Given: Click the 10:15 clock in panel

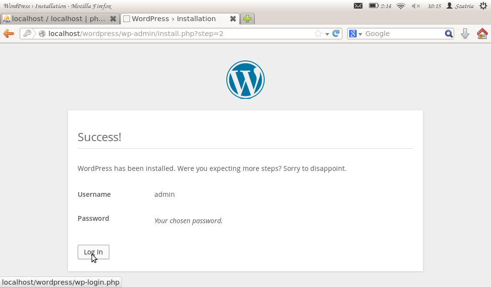Looking at the screenshot, I should click(x=434, y=6).
